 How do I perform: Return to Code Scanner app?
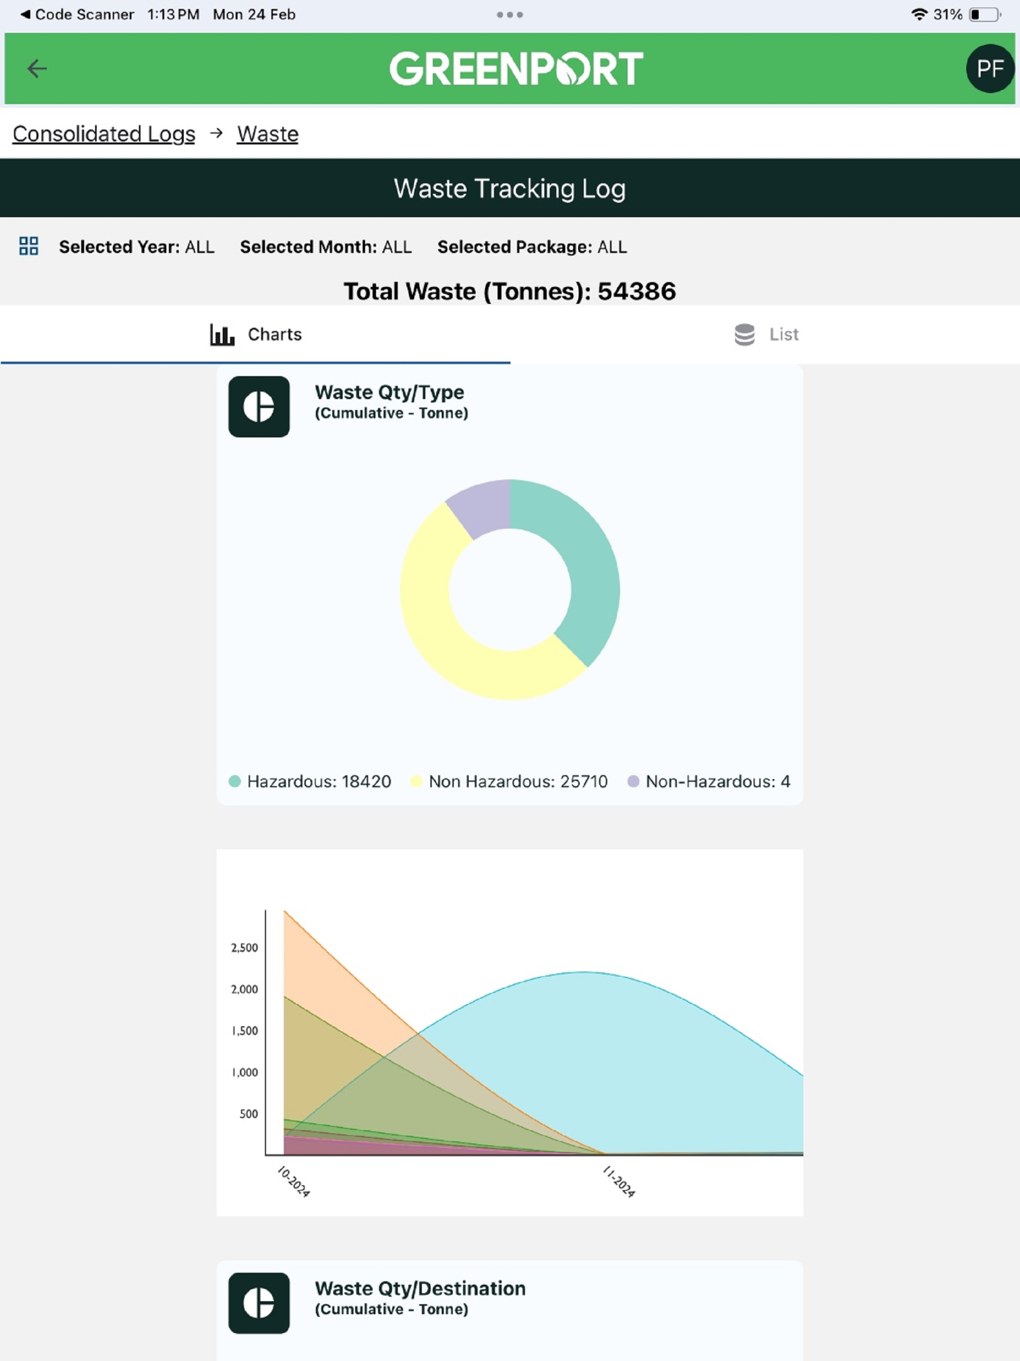tap(78, 14)
